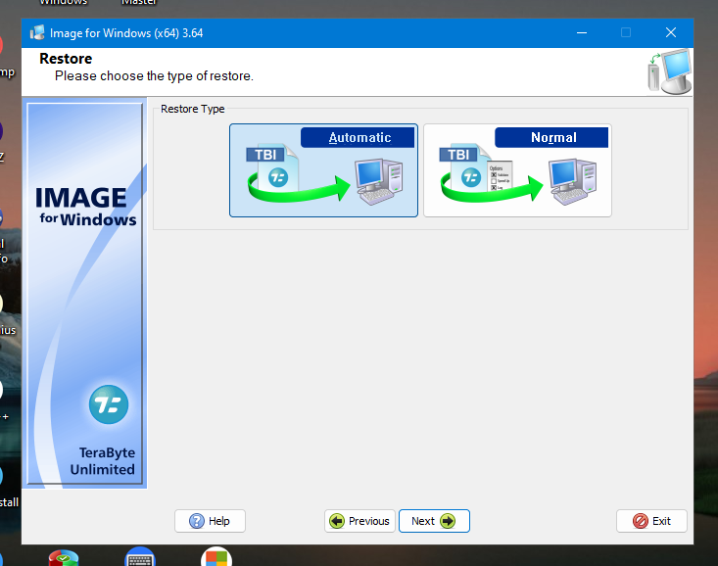Click the TeraByte Unlimited logo in sidebar
The height and width of the screenshot is (566, 718).
tap(109, 404)
